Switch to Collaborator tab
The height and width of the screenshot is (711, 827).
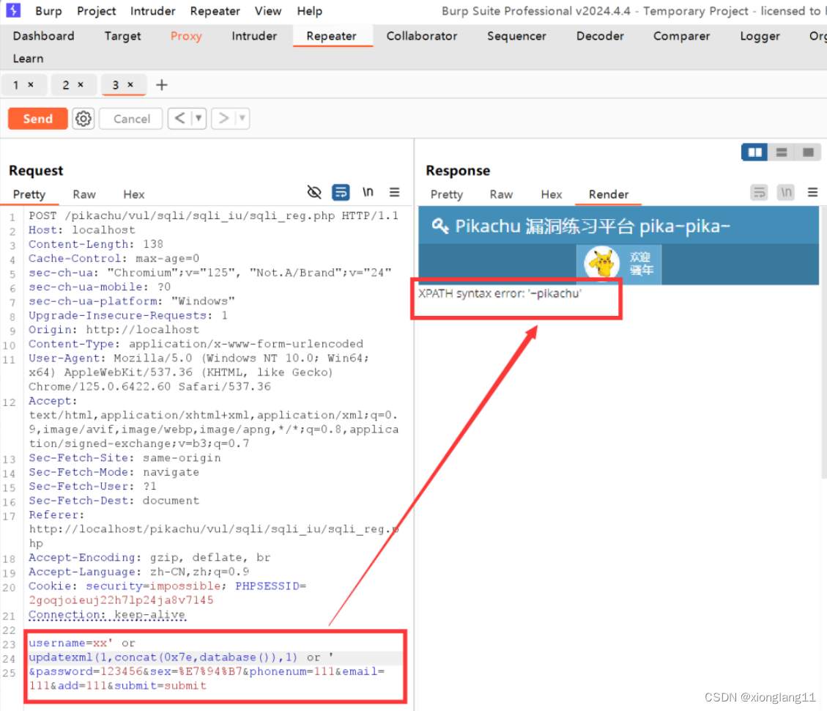click(x=421, y=36)
